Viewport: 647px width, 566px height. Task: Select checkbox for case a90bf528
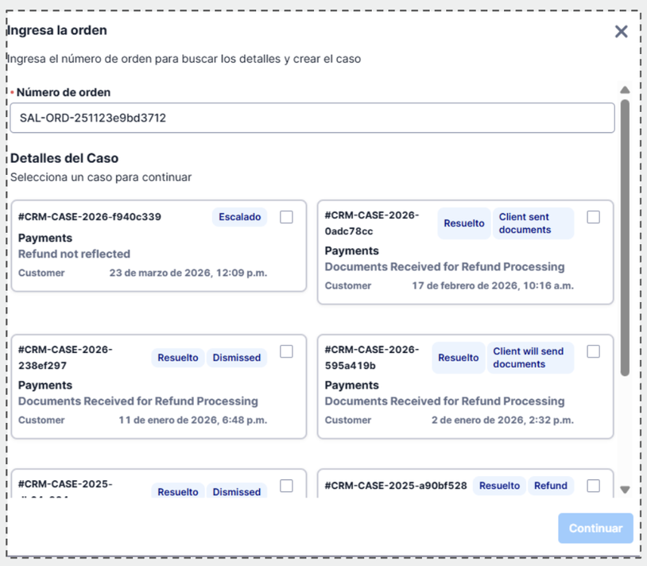pos(593,486)
